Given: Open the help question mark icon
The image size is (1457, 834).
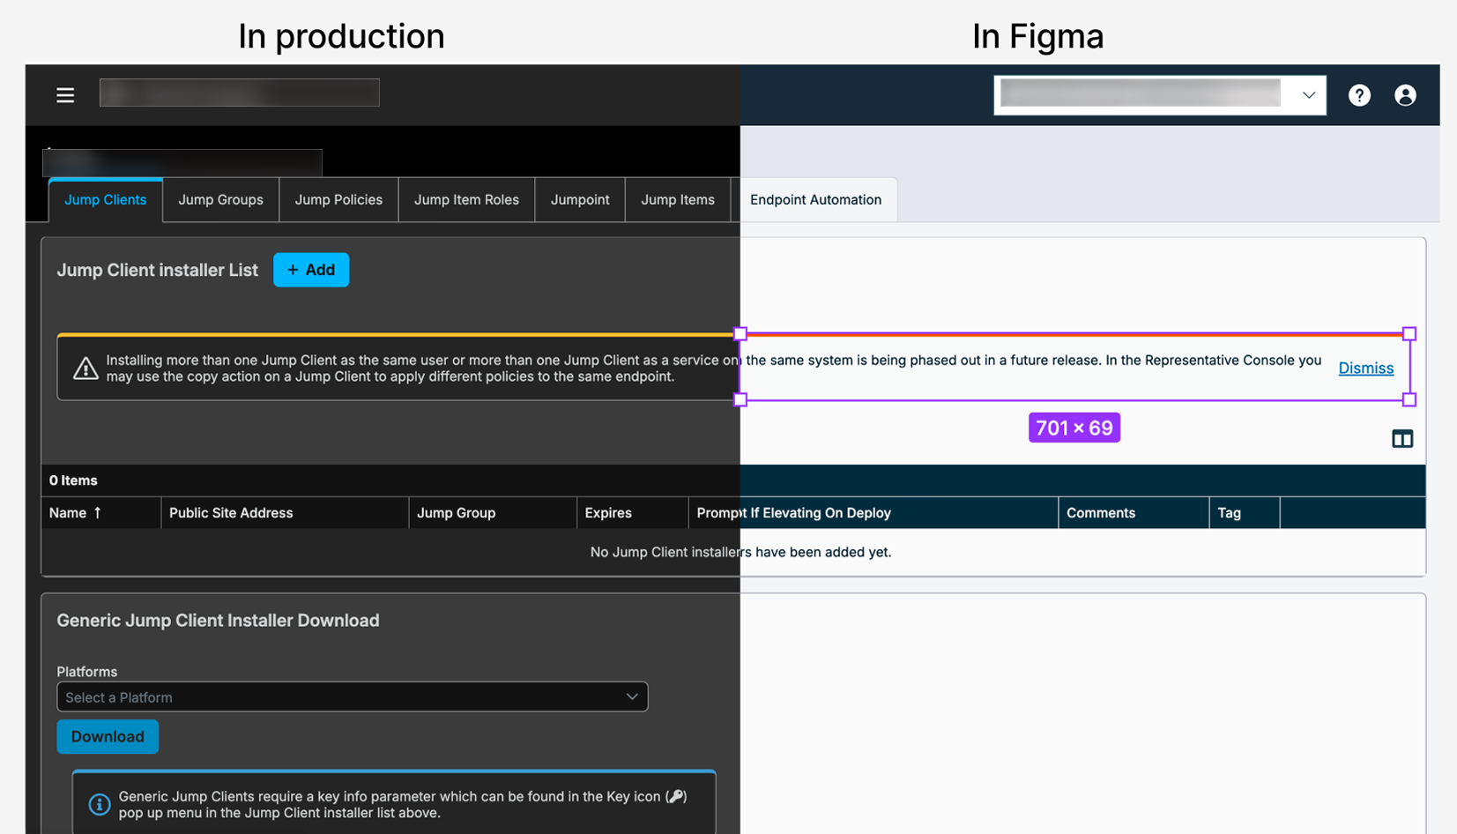Looking at the screenshot, I should pos(1359,95).
